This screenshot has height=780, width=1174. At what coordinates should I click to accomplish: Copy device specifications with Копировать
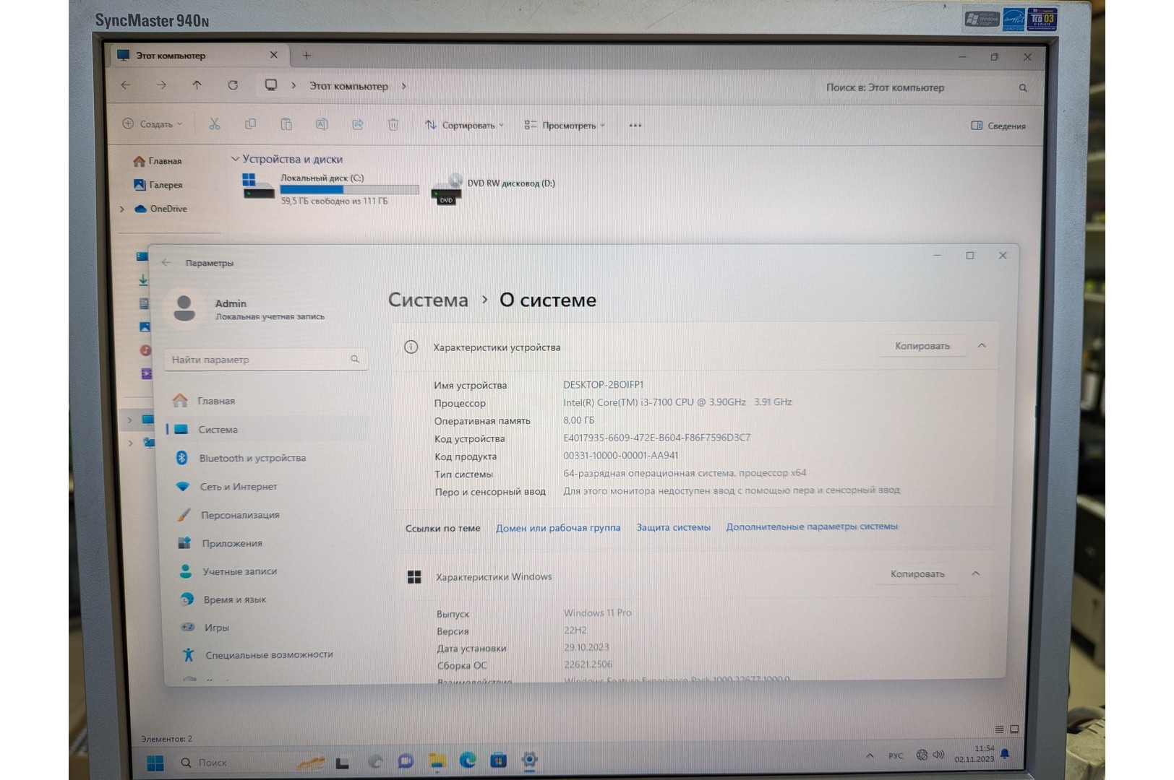tap(922, 346)
